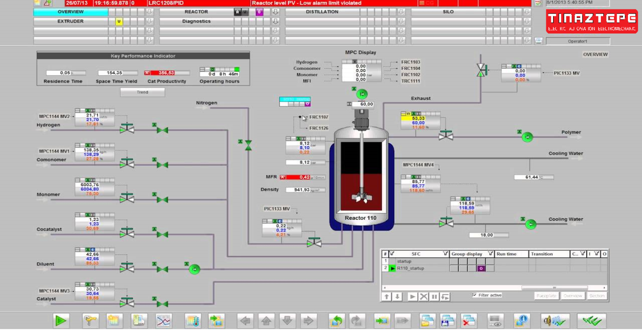Open the C.. column filter funnel in SFC table
This screenshot has width=642, height=330.
[583, 254]
